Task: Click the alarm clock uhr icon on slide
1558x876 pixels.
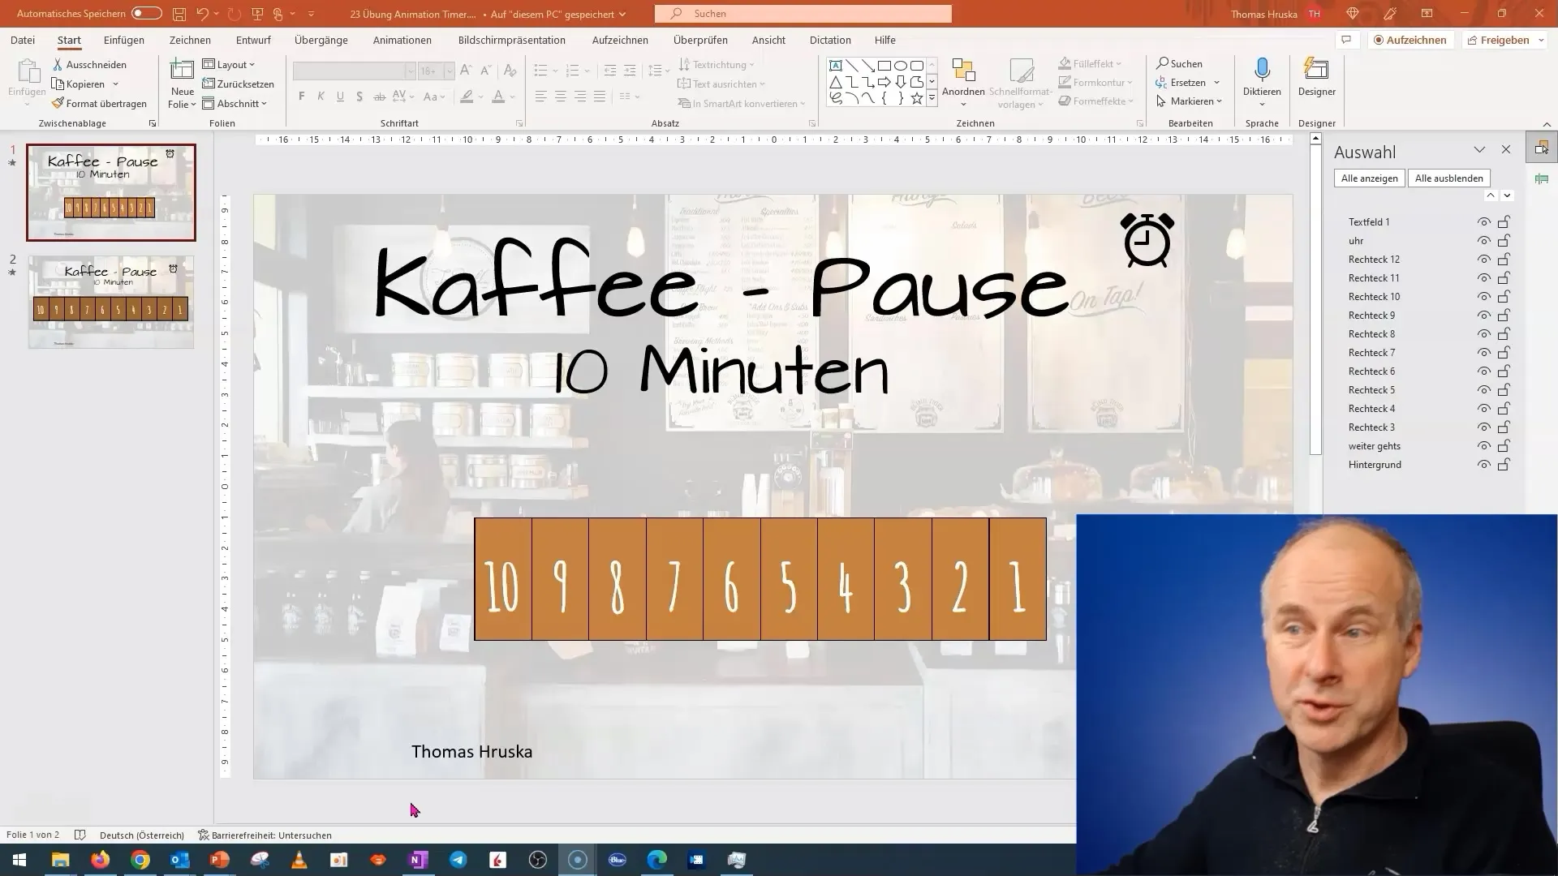Action: (x=1146, y=238)
